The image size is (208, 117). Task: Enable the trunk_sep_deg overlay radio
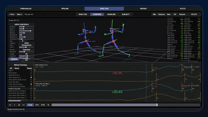[x=31, y=82]
